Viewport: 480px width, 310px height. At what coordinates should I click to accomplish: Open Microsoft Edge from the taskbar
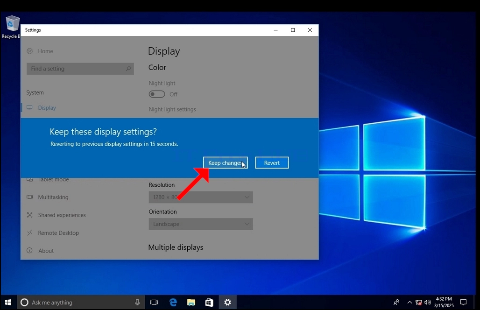click(173, 303)
